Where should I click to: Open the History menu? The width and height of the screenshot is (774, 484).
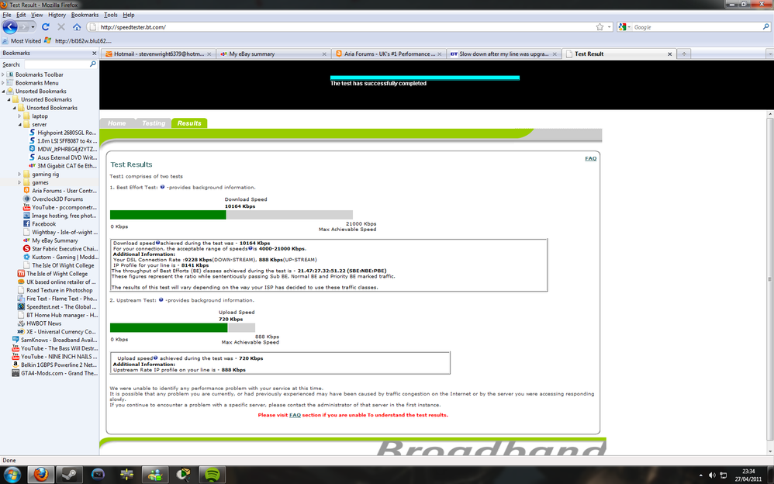(57, 15)
